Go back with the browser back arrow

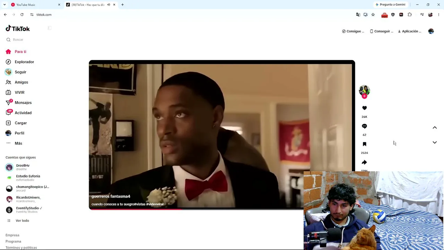(5, 15)
